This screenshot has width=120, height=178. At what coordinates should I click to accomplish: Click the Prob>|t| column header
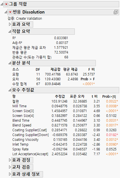pyautogui.click(x=109, y=97)
